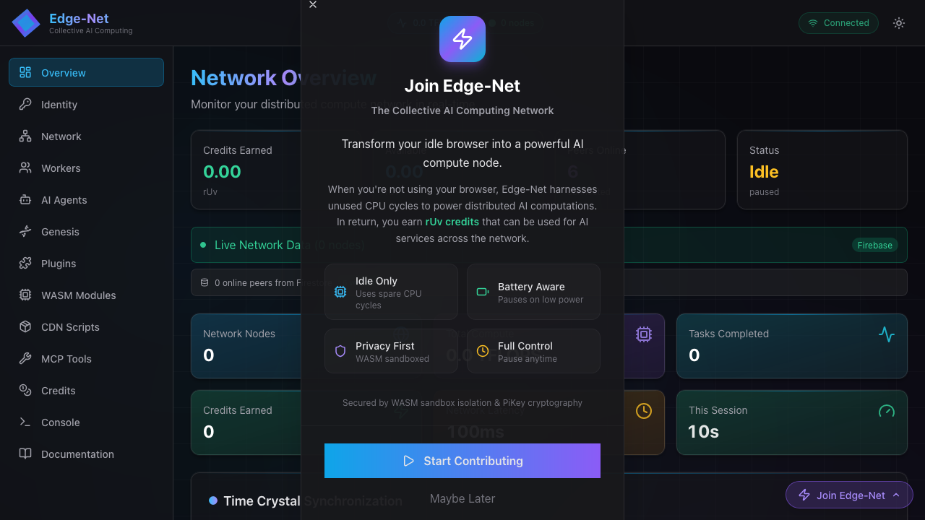Image resolution: width=925 pixels, height=520 pixels.
Task: Select MCP Tools in sidebar
Action: [66, 359]
